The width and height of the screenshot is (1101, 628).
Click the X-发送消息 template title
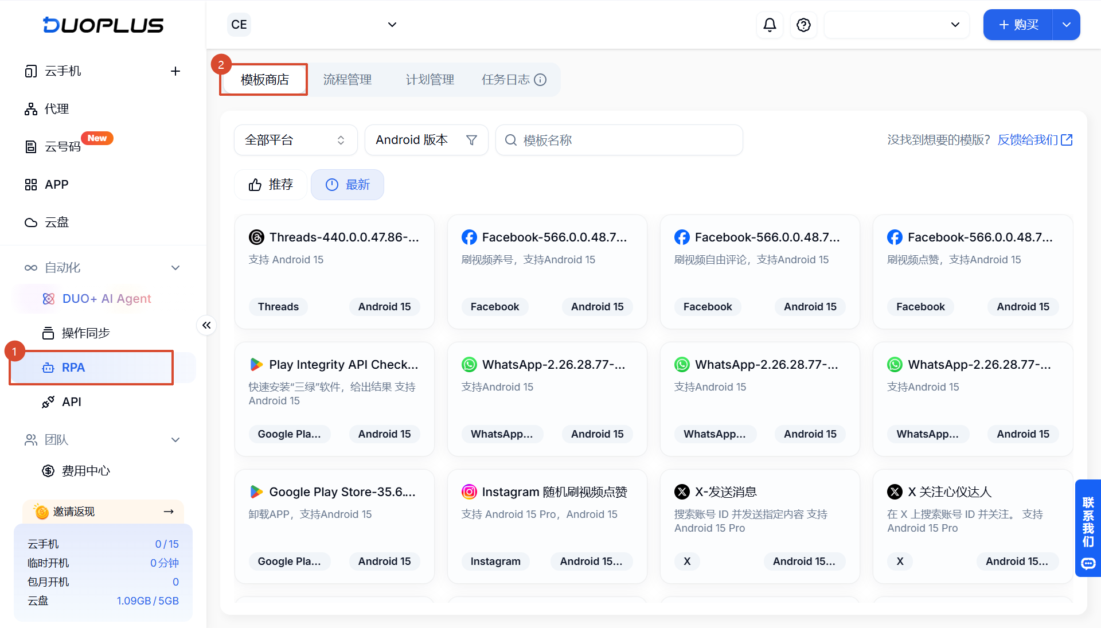point(726,492)
